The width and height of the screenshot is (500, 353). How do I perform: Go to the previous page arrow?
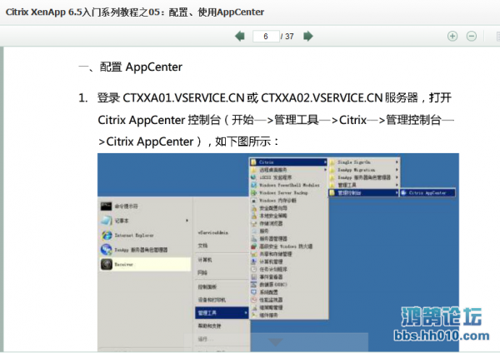click(x=240, y=36)
